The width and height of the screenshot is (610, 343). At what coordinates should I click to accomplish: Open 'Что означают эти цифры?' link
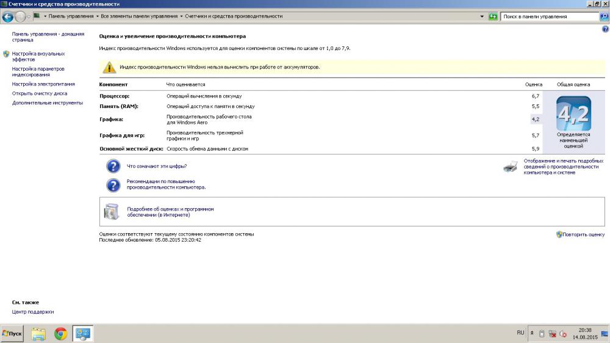156,166
